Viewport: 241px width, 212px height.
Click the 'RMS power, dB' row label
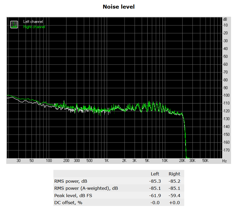71,181
